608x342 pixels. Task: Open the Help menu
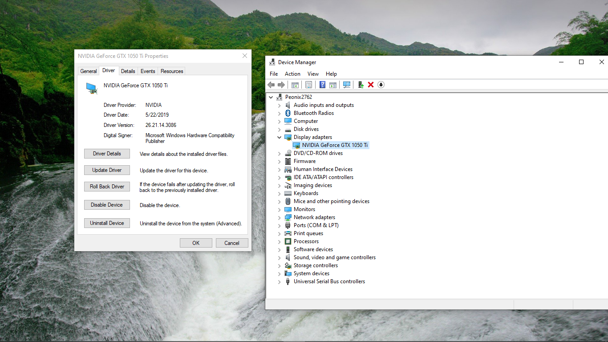pos(331,74)
